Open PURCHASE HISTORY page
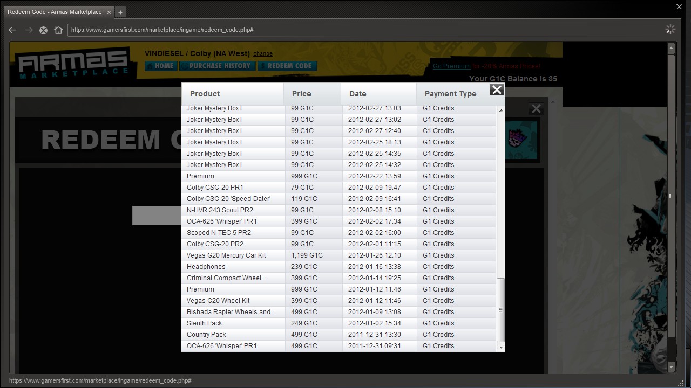This screenshot has width=691, height=388. [216, 66]
